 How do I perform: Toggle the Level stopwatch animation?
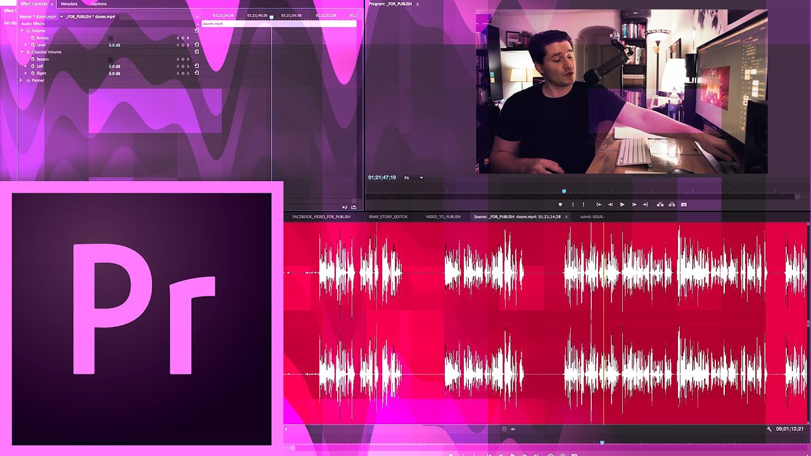pyautogui.click(x=32, y=45)
